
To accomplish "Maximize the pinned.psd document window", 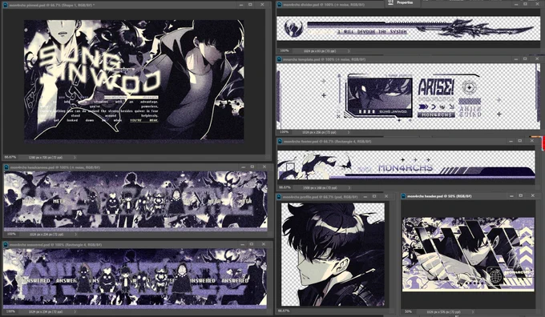I will pyautogui.click(x=250, y=5).
